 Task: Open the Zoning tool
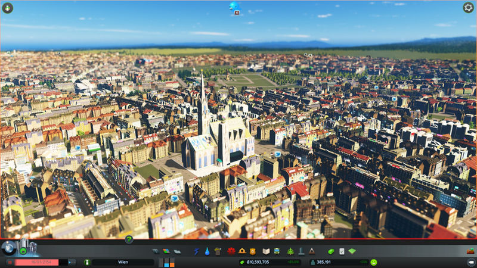tap(166, 251)
